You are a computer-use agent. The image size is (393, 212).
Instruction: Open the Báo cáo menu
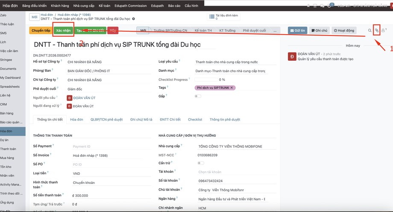tap(174, 6)
